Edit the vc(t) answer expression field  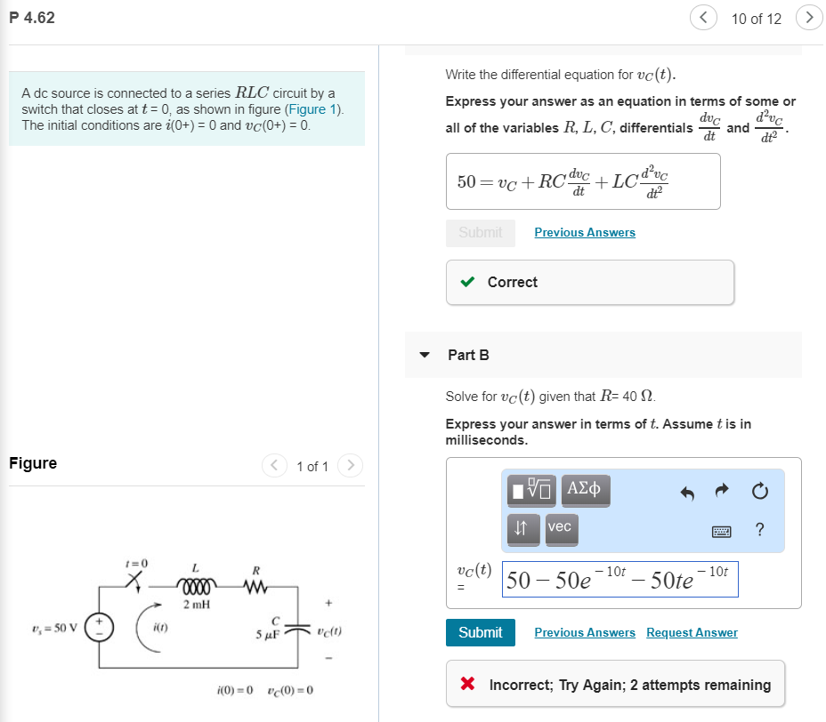[619, 579]
